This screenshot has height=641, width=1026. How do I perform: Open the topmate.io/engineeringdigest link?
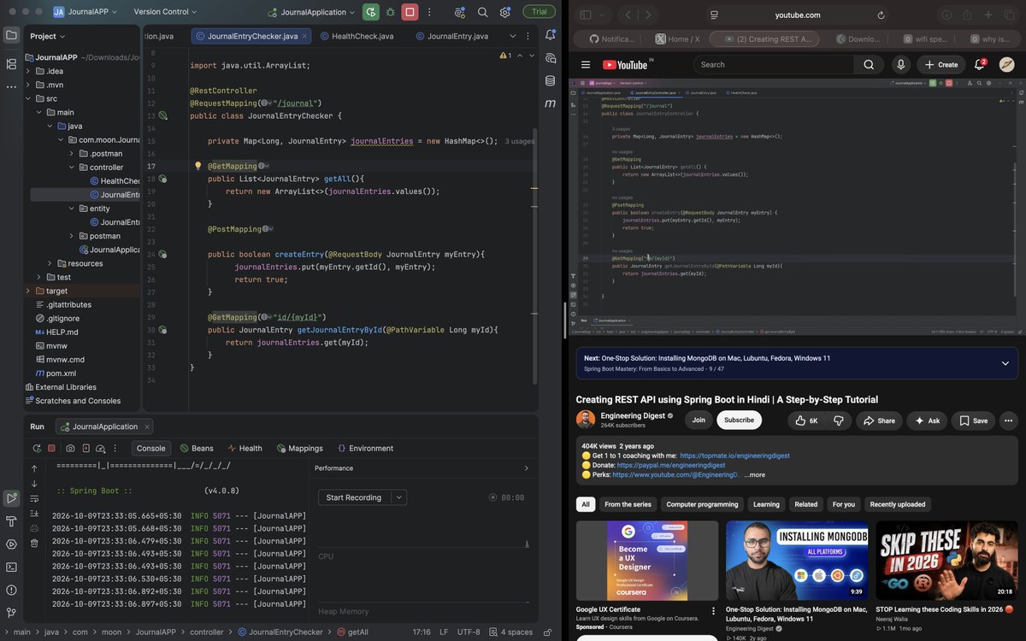click(734, 456)
